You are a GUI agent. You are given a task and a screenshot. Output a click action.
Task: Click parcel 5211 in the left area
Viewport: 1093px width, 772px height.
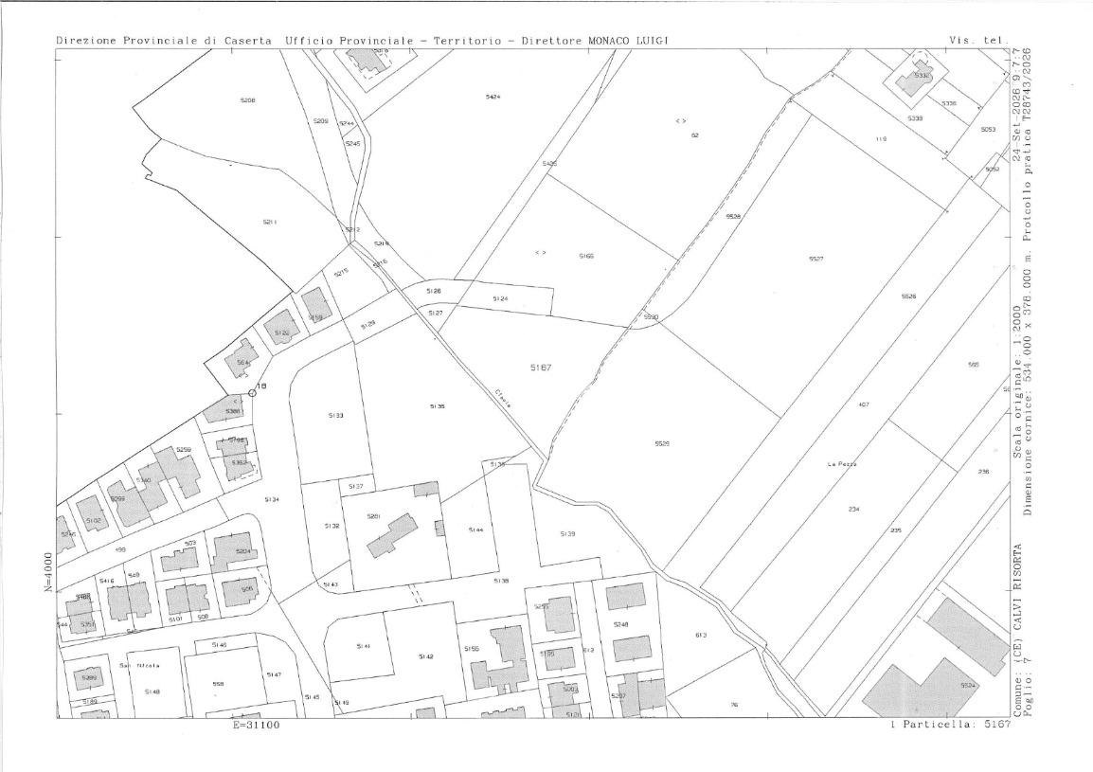[270, 223]
